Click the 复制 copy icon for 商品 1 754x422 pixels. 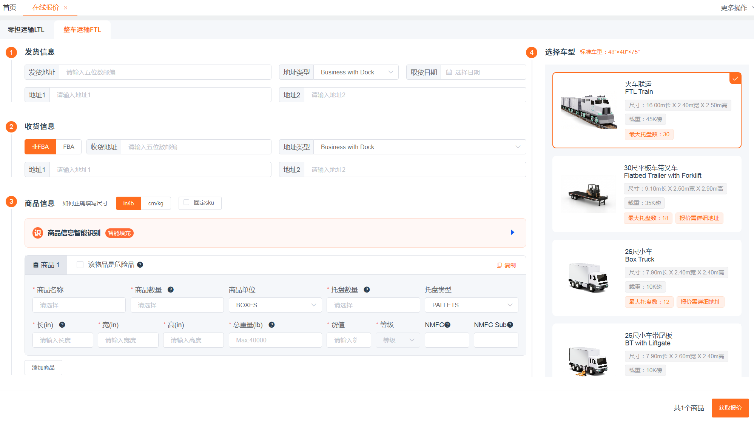pos(499,265)
